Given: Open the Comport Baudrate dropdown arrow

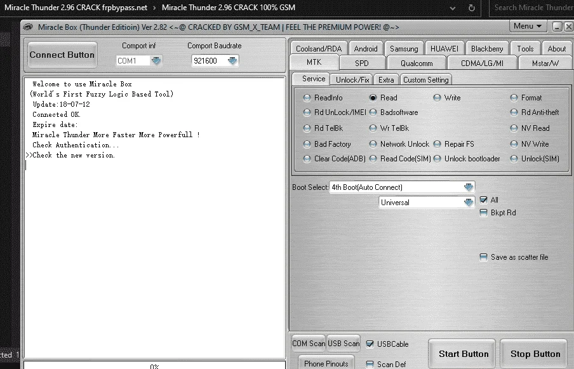Looking at the screenshot, I should click(x=232, y=60).
